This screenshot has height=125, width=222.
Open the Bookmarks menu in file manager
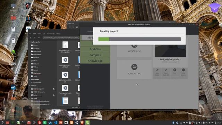tap(51, 34)
